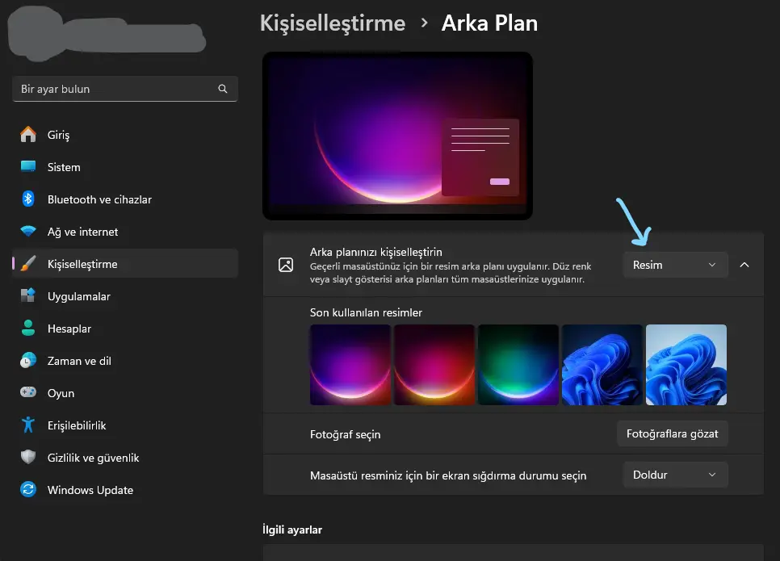Click Kişiselleştirme breadcrumb link
Viewport: 780px width, 561px height.
pyautogui.click(x=333, y=23)
